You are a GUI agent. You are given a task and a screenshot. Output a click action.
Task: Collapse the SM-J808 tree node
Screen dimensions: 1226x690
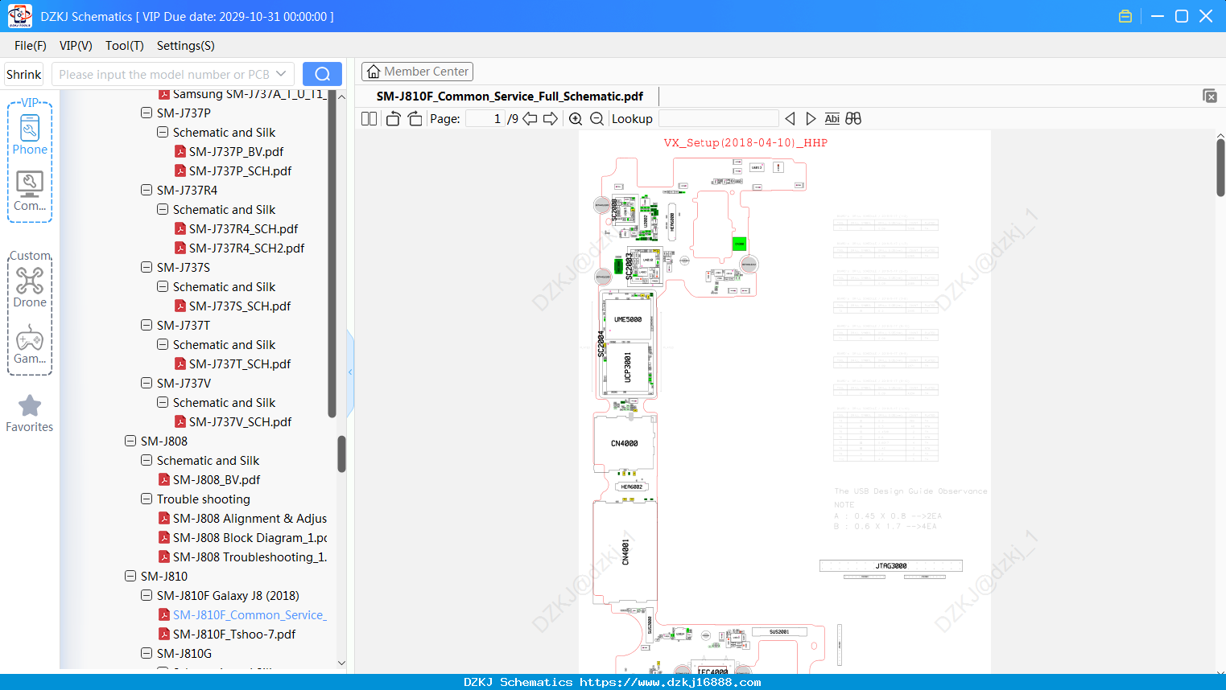pyautogui.click(x=130, y=442)
